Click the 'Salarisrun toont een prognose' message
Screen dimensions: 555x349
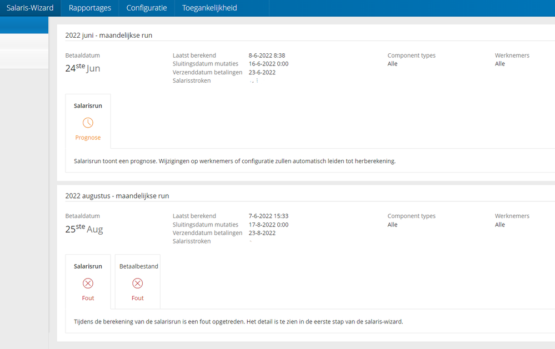click(x=234, y=161)
